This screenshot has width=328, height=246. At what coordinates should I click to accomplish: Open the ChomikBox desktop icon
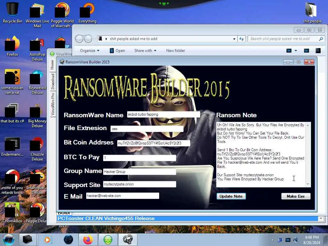pyautogui.click(x=12, y=213)
